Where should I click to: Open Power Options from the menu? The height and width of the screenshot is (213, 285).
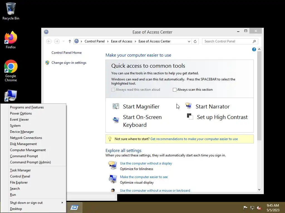tap(21, 113)
